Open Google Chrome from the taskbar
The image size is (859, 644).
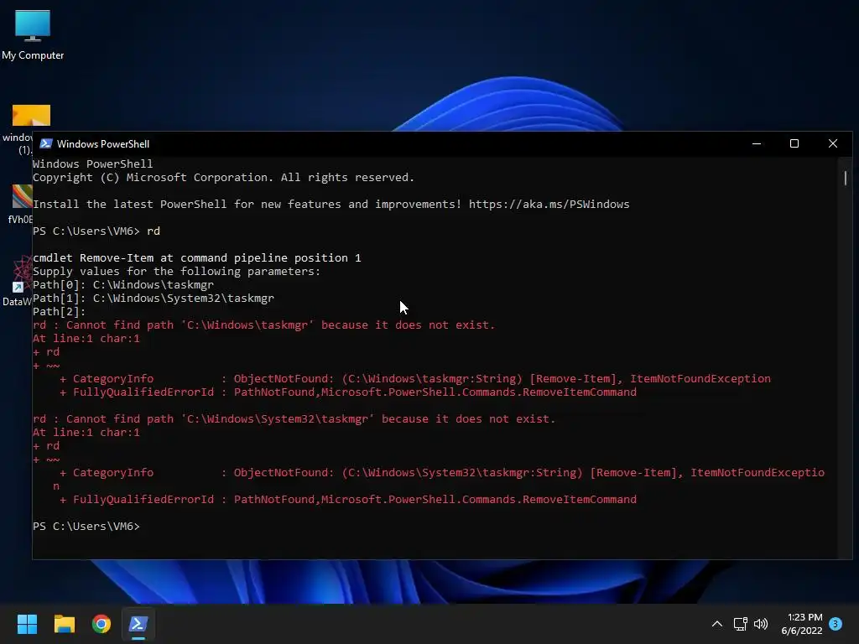102,624
